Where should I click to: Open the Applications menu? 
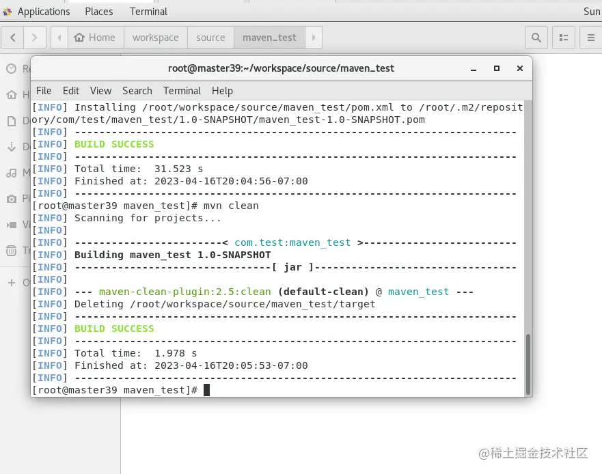click(x=44, y=12)
